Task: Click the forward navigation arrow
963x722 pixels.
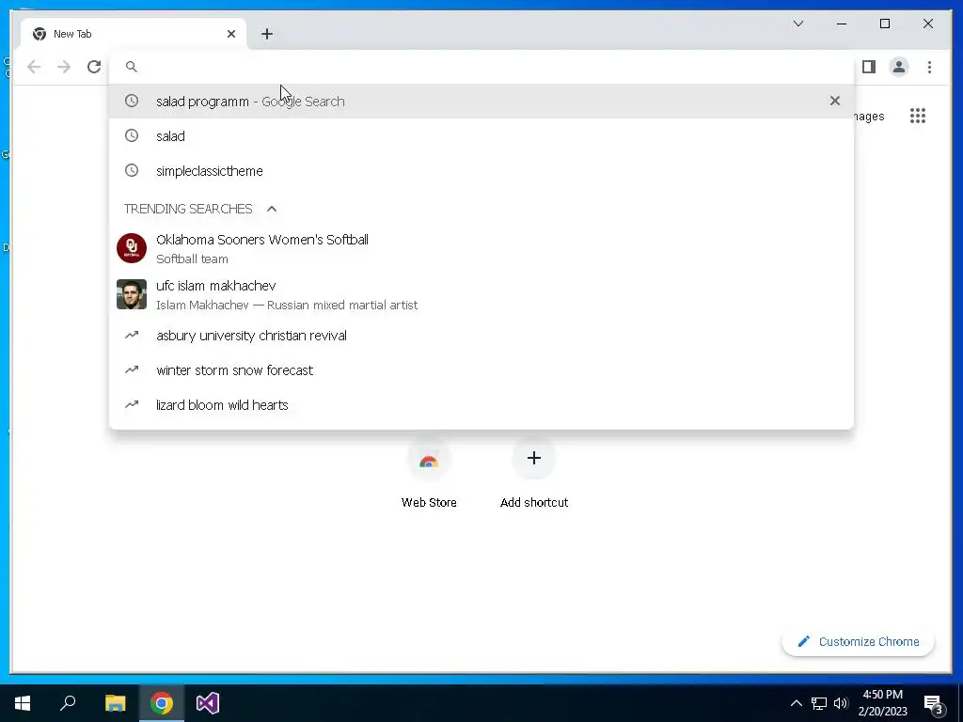Action: 64,67
